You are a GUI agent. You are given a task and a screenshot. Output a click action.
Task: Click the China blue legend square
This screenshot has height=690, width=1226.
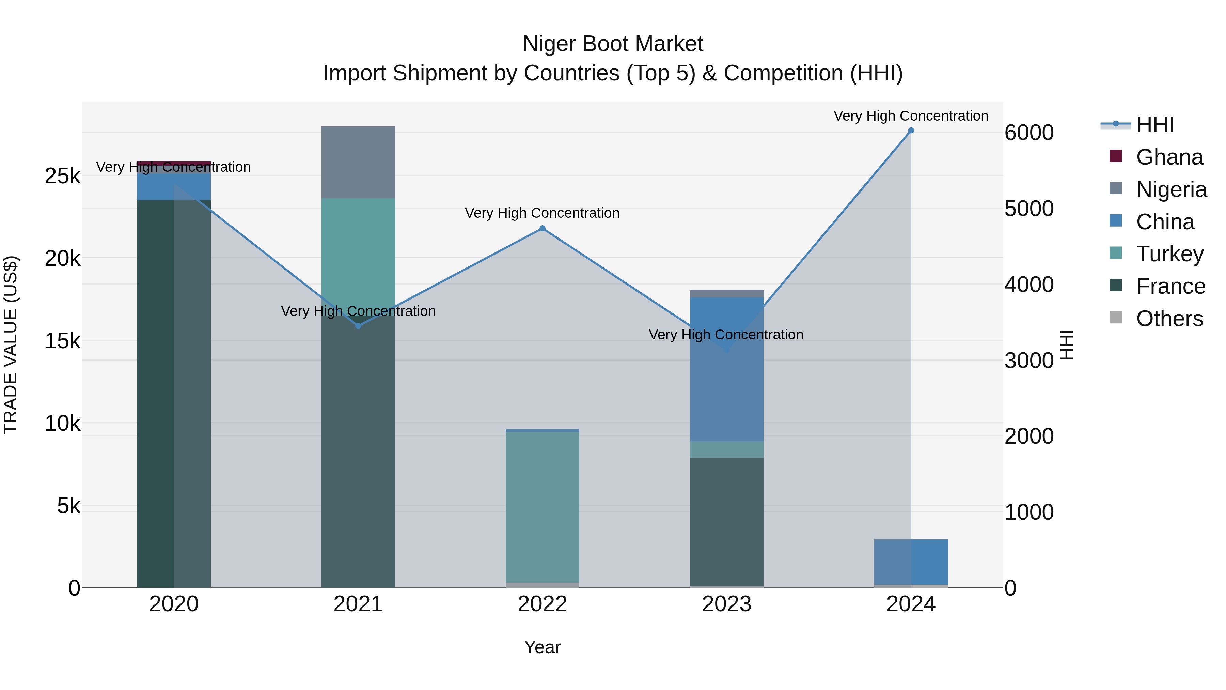tap(1116, 220)
